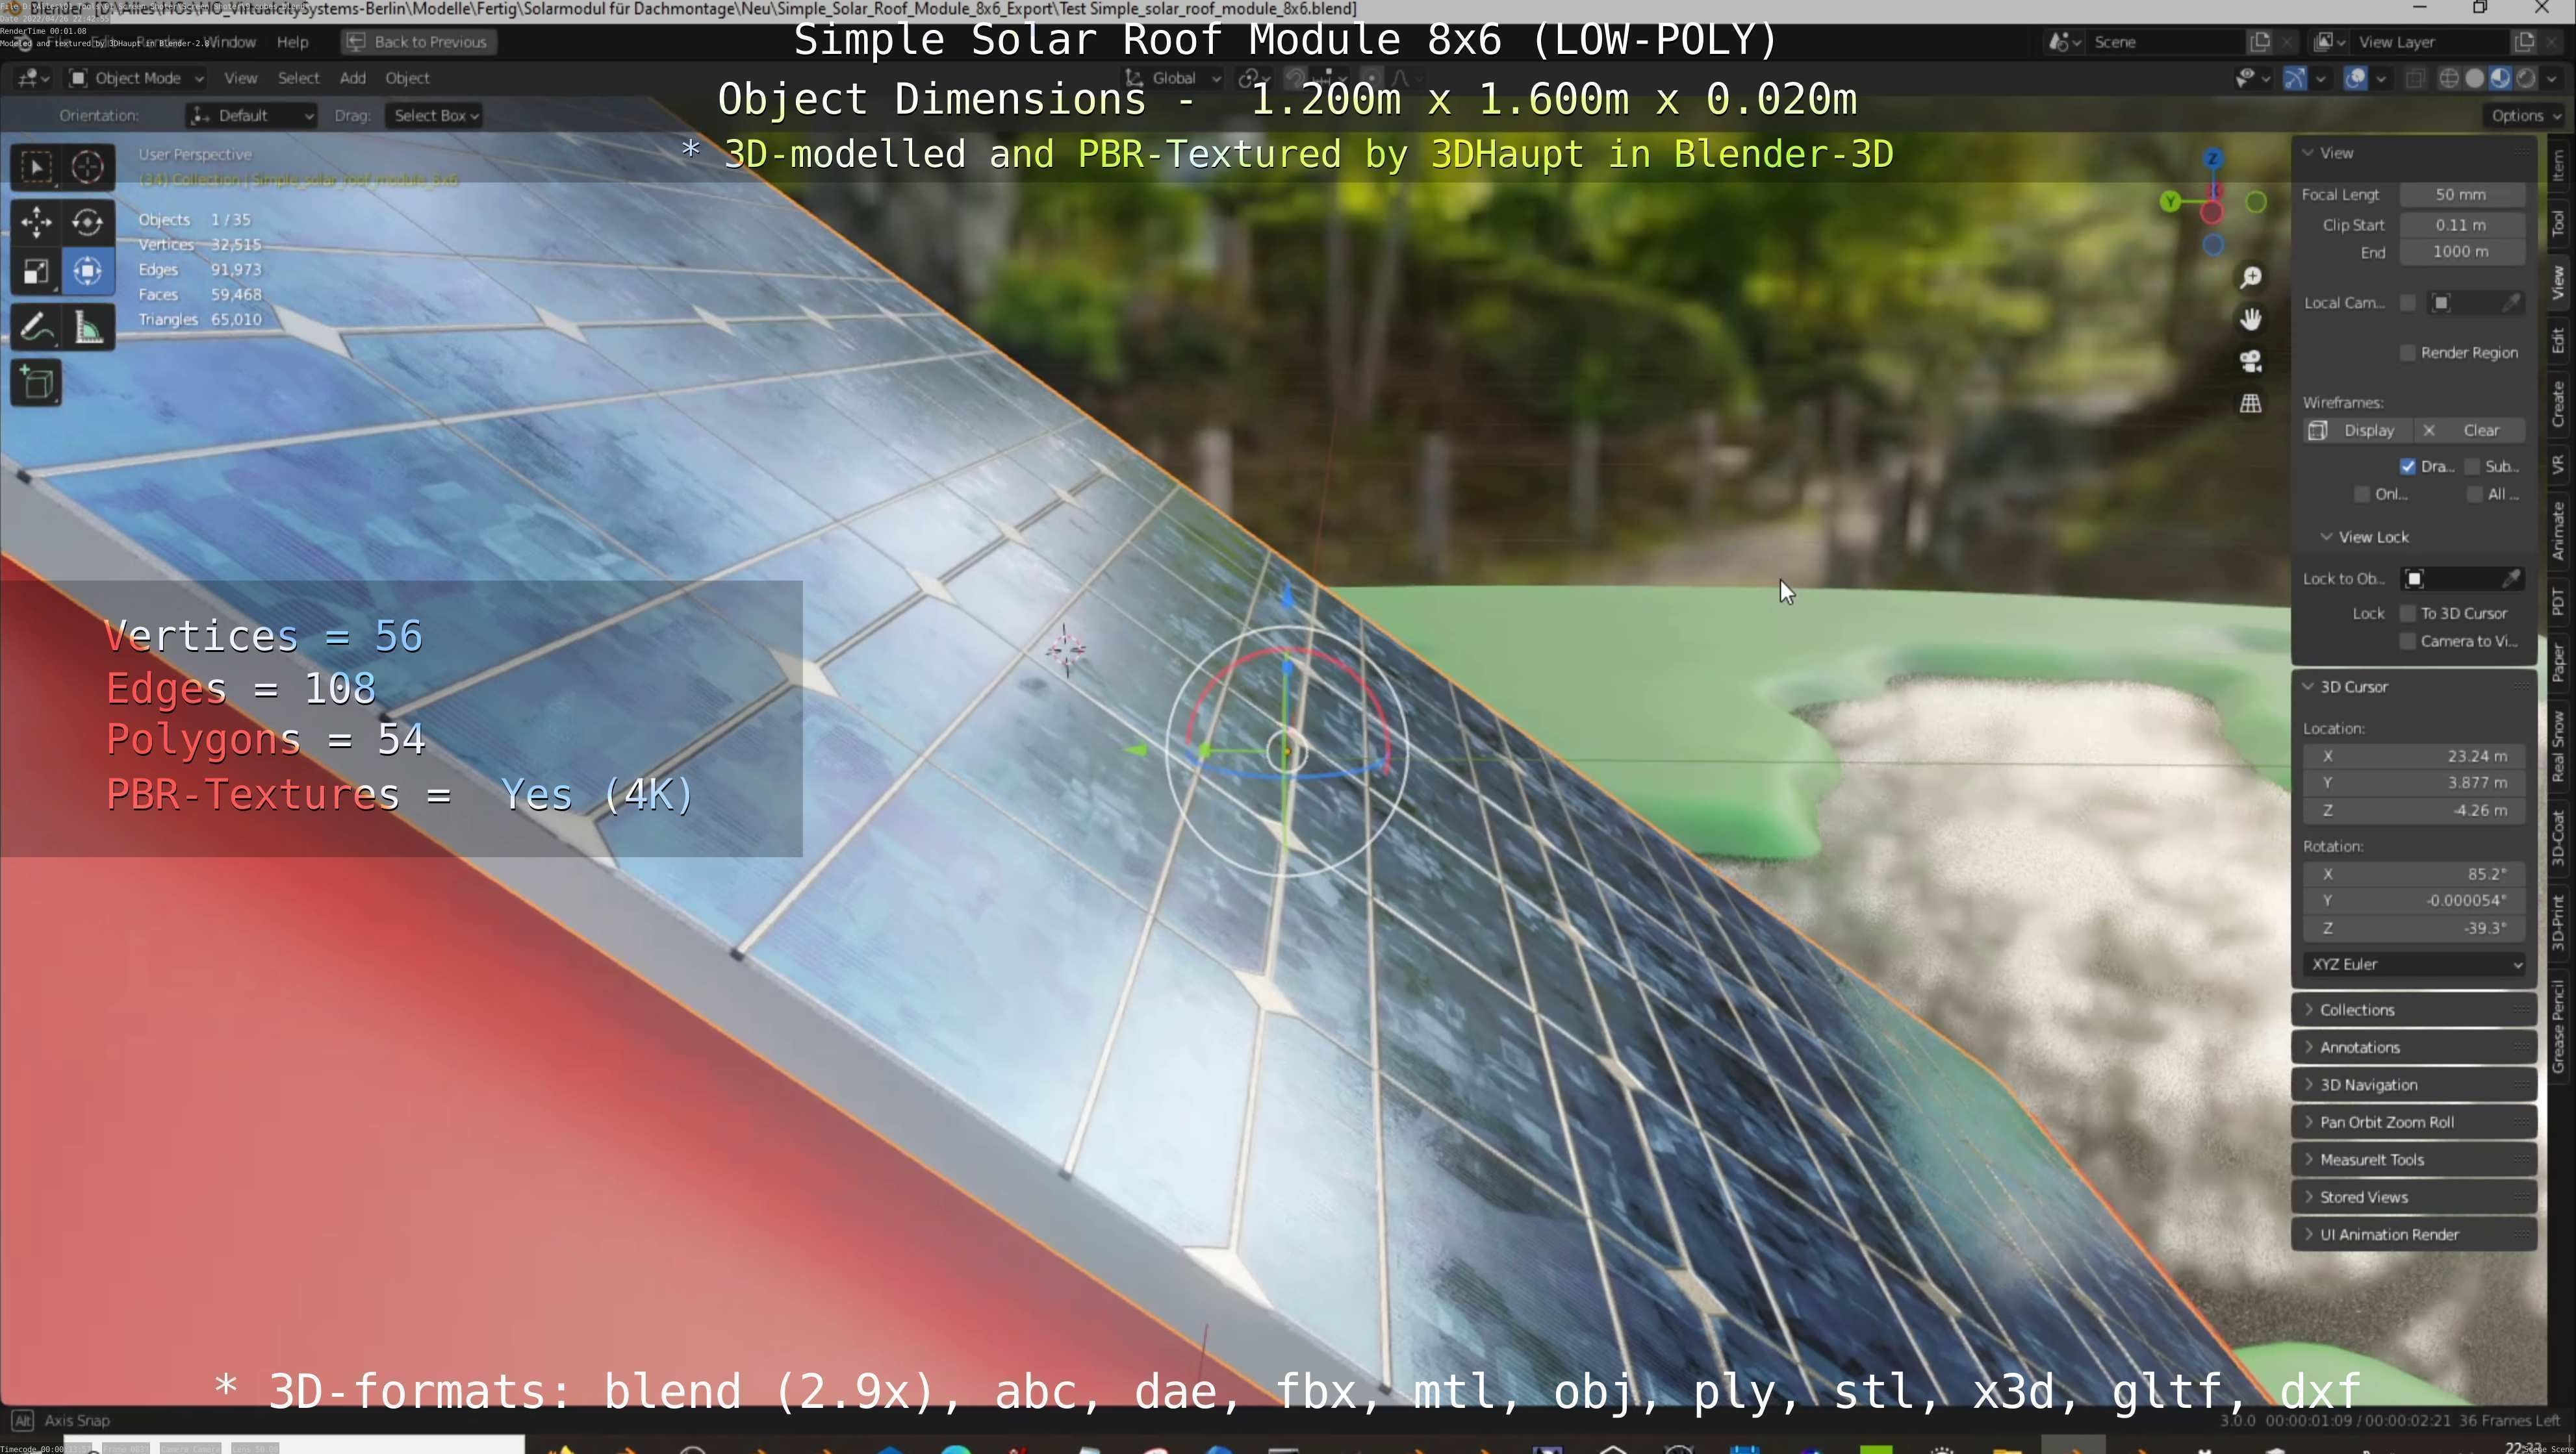This screenshot has height=1454, width=2576.
Task: Expand the Pan Orbit Zoom Roll panel
Action: [2414, 1123]
